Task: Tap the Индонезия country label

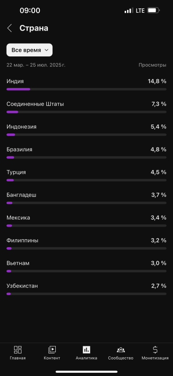Action: pyautogui.click(x=22, y=126)
